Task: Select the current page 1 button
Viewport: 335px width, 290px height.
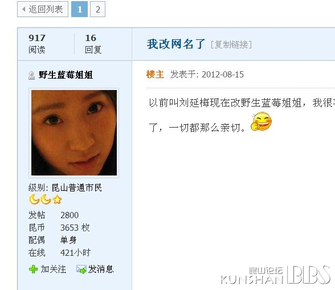Action: pos(80,9)
